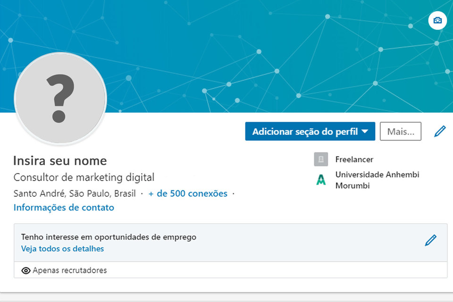The image size is (453, 302).
Task: Click the eye visibility icon for recruiters
Action: 26,270
